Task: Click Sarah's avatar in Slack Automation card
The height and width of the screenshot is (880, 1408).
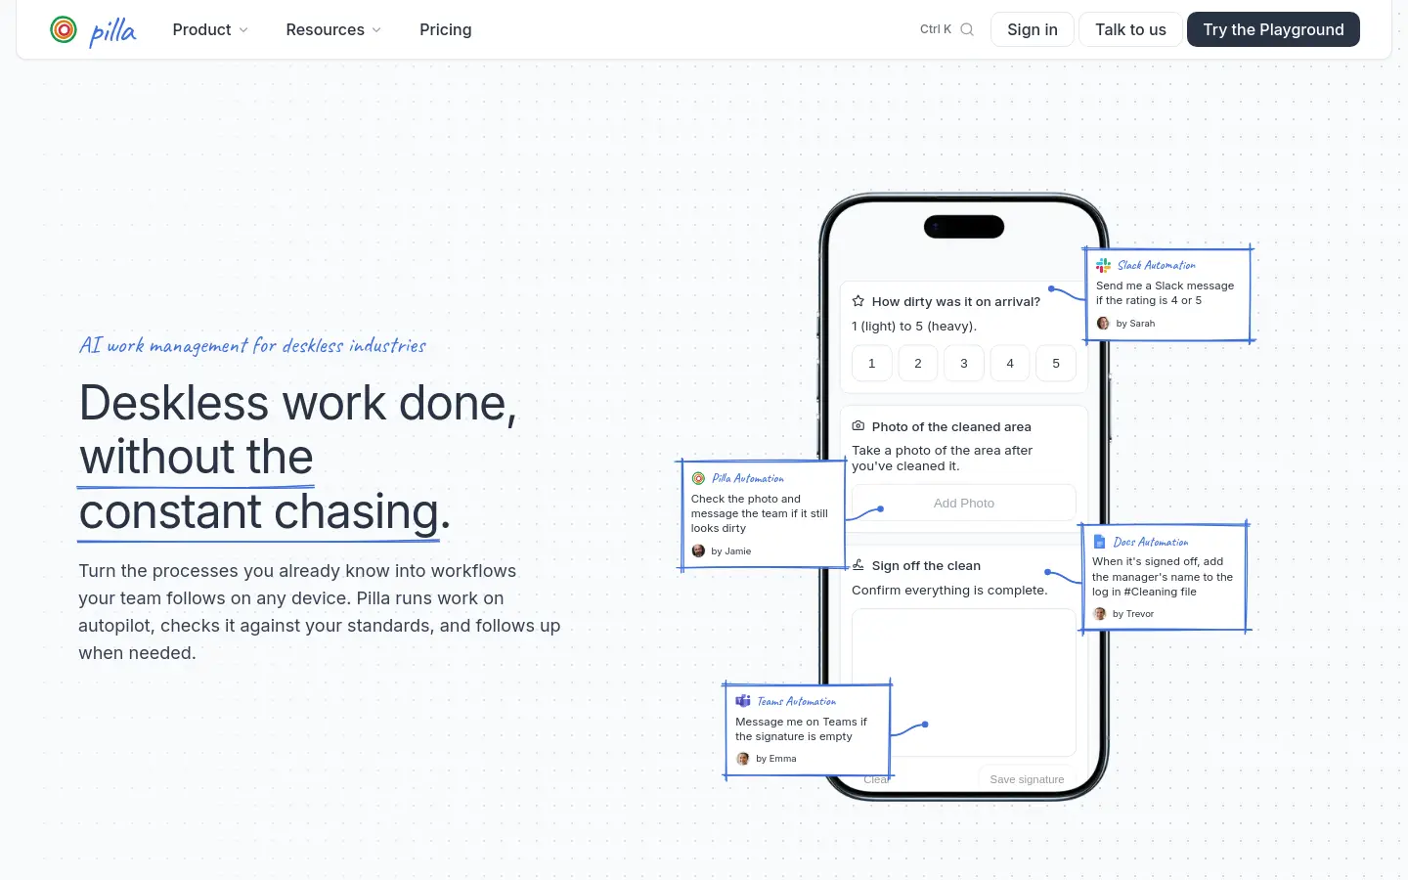Action: tap(1103, 324)
